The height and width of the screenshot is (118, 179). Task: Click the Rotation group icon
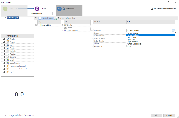8,54
